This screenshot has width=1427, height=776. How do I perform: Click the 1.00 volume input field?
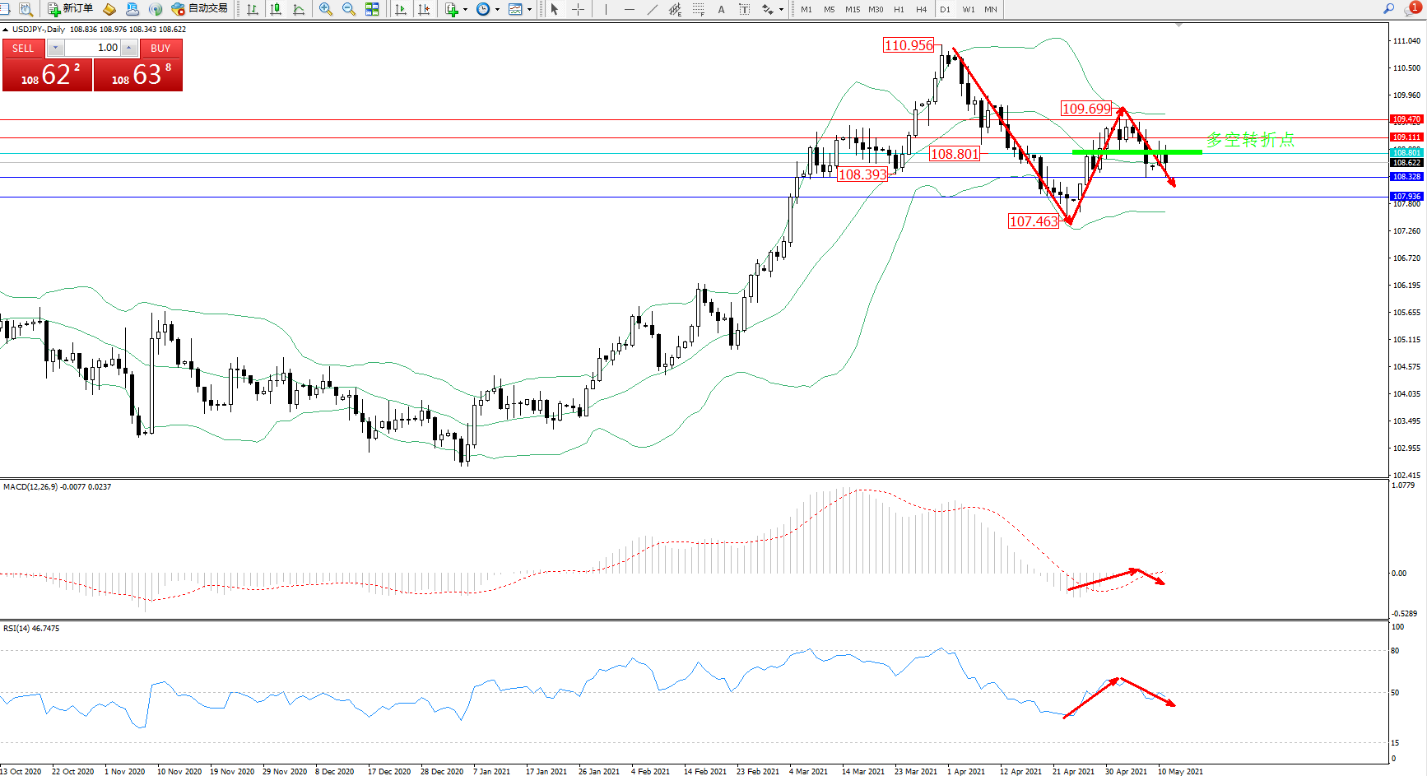click(x=93, y=48)
